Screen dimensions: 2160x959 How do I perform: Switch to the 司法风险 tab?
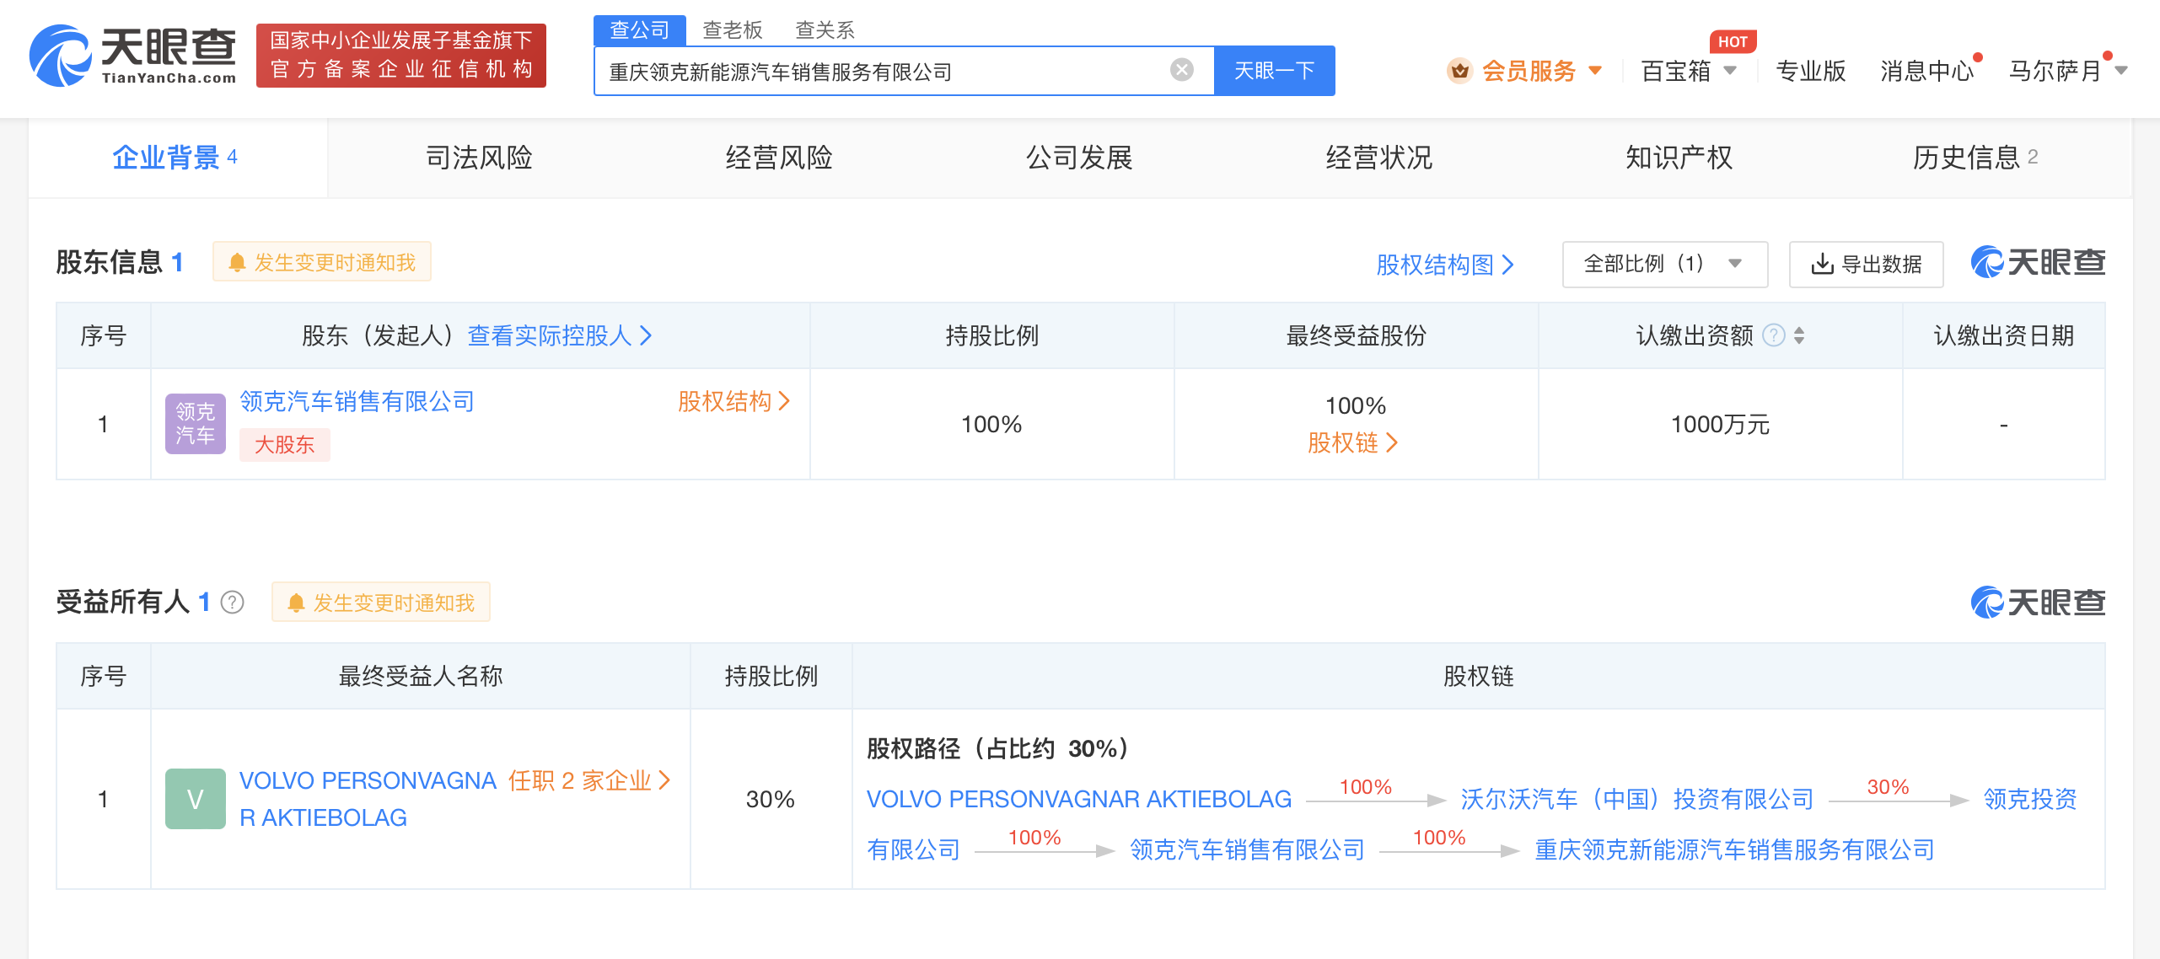point(478,158)
